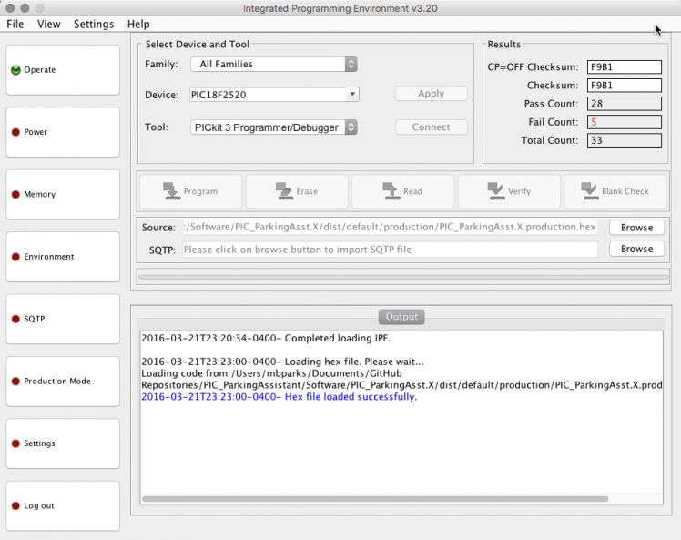Open the Memory panel in sidebar
Viewport: 681px width, 540px height.
pyautogui.click(x=63, y=195)
